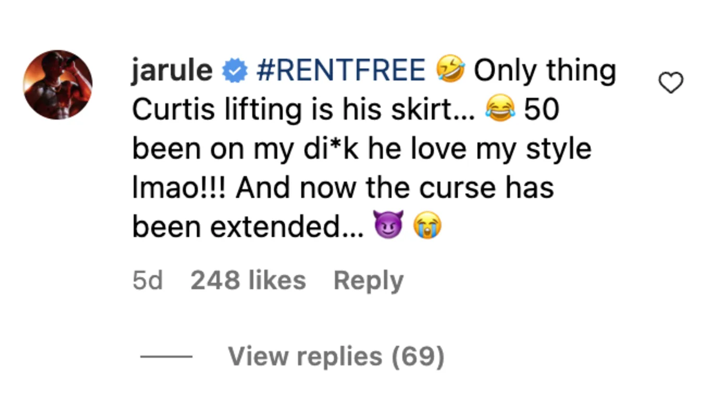Click the loudly crying emoji
The image size is (708, 404).
click(x=428, y=224)
